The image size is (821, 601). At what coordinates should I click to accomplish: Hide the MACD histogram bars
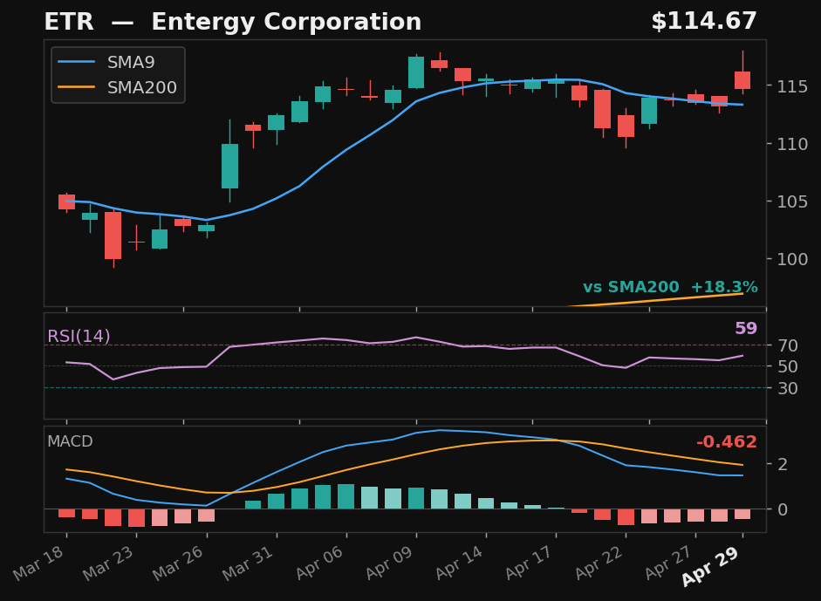click(x=393, y=497)
